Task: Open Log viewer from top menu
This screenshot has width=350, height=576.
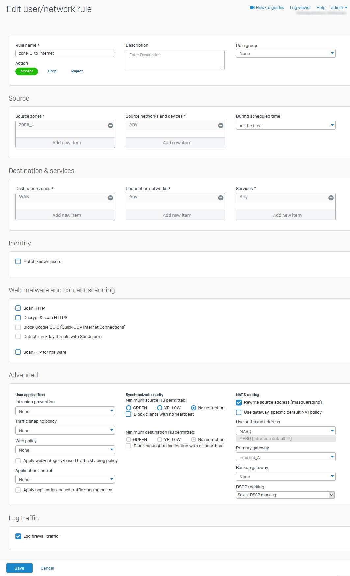Action: coord(300,8)
